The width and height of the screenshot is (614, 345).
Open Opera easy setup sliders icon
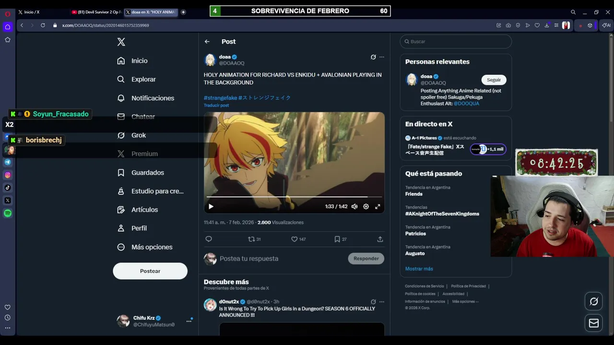click(x=556, y=25)
